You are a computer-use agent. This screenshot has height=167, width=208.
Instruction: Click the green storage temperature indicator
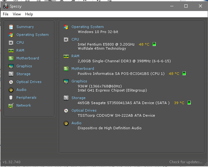[x=189, y=103]
